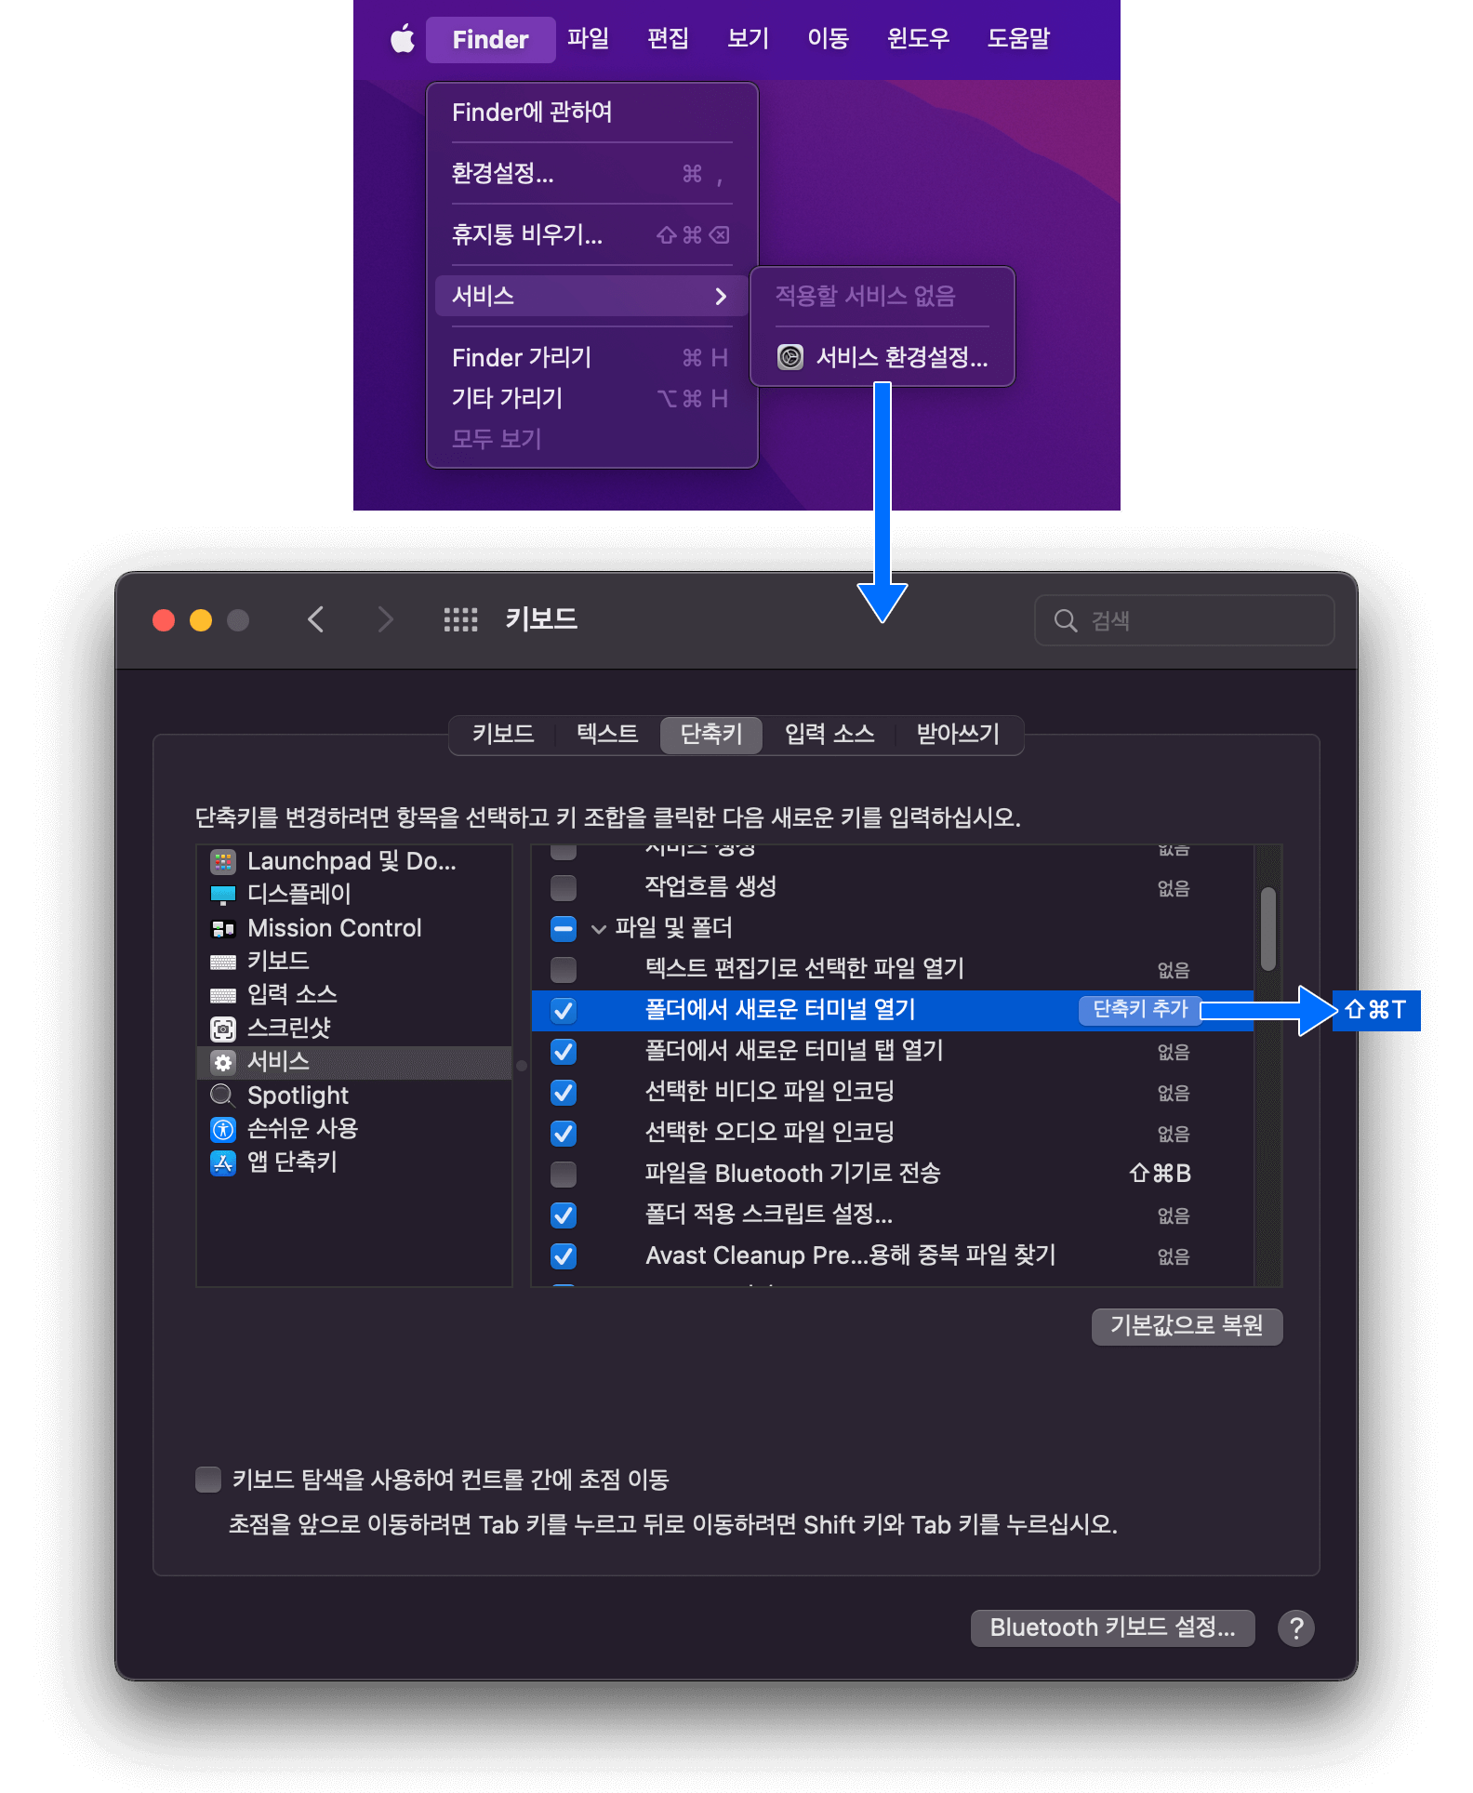The height and width of the screenshot is (1793, 1473).
Task: Enable keyboard navigation 키보드 탐색 checkbox
Action: pyautogui.click(x=208, y=1479)
